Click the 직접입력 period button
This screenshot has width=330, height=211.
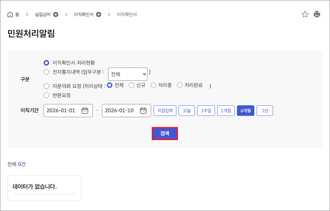165,111
